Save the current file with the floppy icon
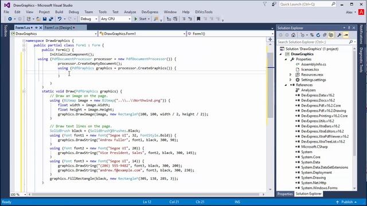This screenshot has width=367, height=206. [45, 19]
